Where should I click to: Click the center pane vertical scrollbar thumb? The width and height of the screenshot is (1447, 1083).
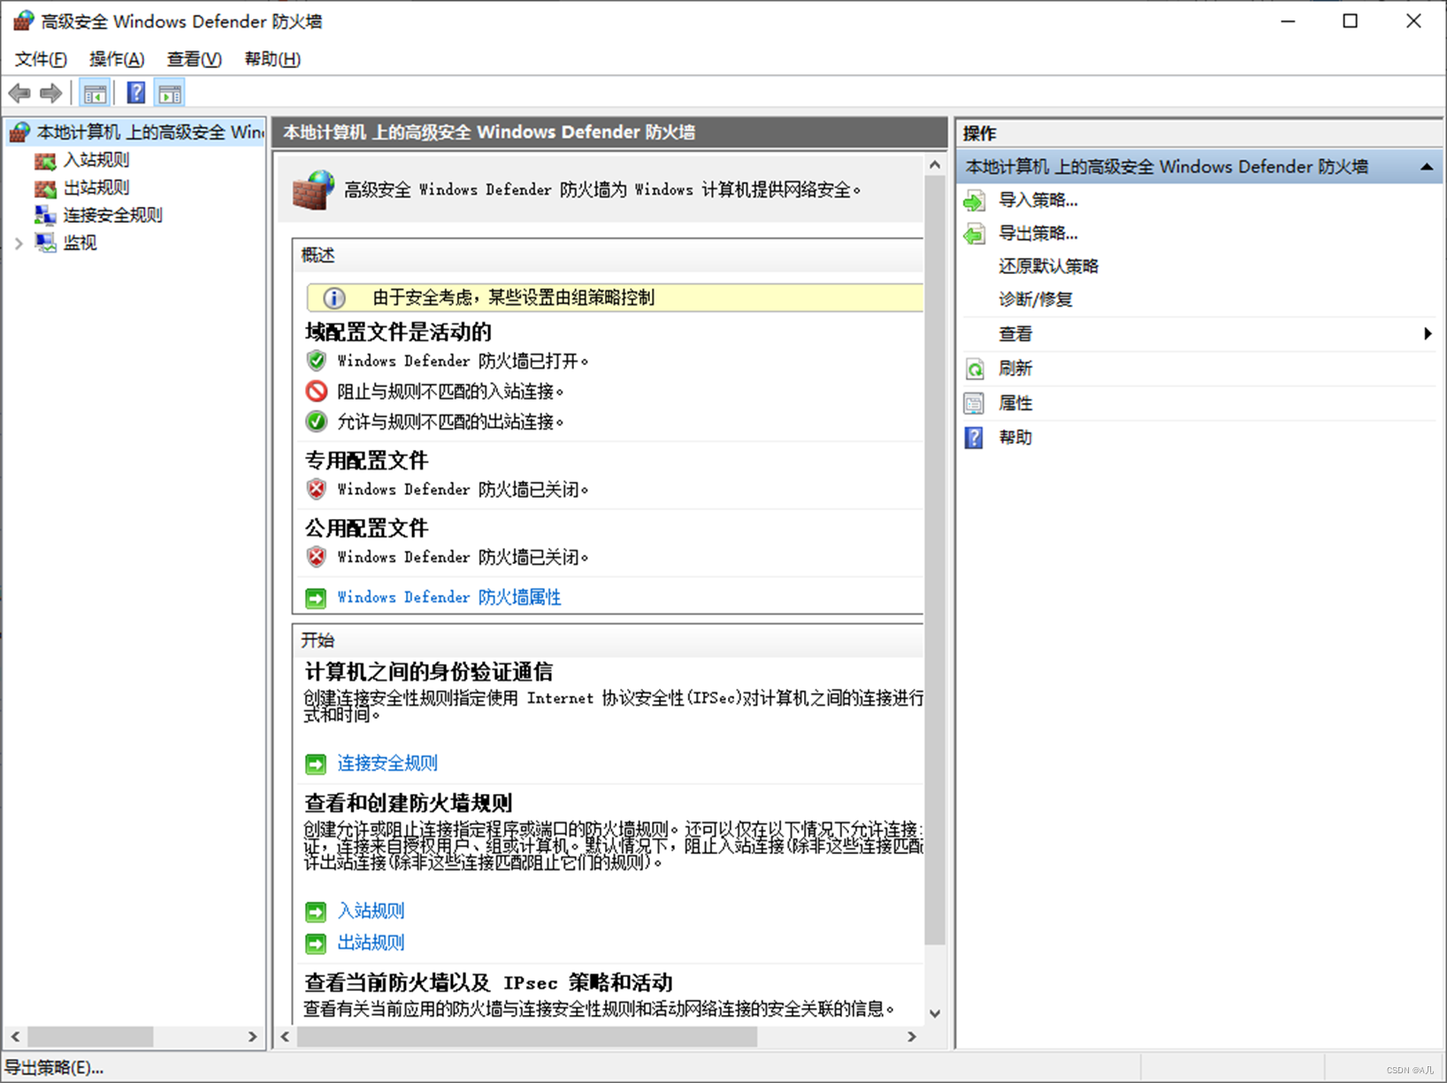click(935, 561)
